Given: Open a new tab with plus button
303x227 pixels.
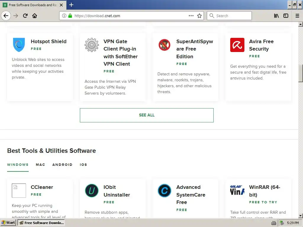Looking at the screenshot, I should coord(71,5).
